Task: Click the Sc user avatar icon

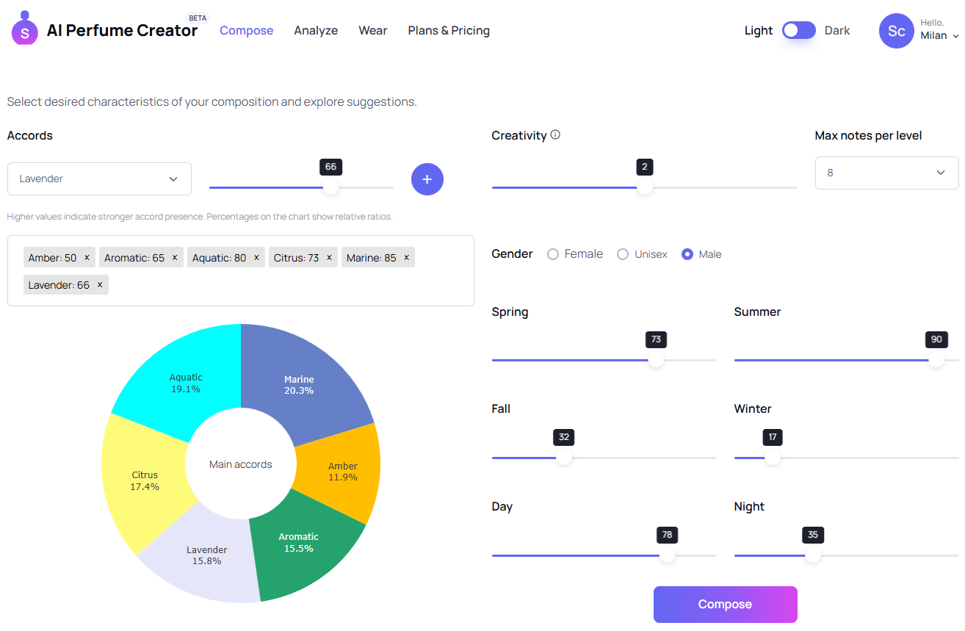Action: click(x=897, y=30)
